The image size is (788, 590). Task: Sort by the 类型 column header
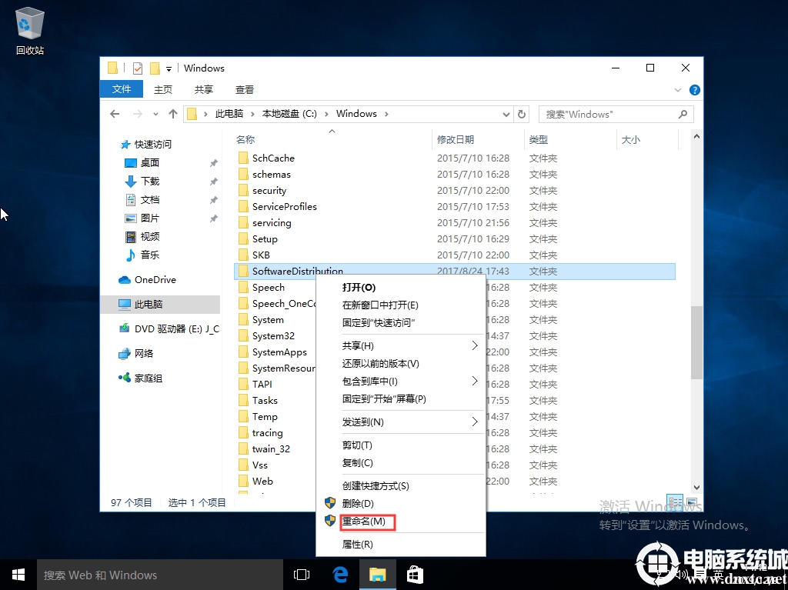coord(538,140)
